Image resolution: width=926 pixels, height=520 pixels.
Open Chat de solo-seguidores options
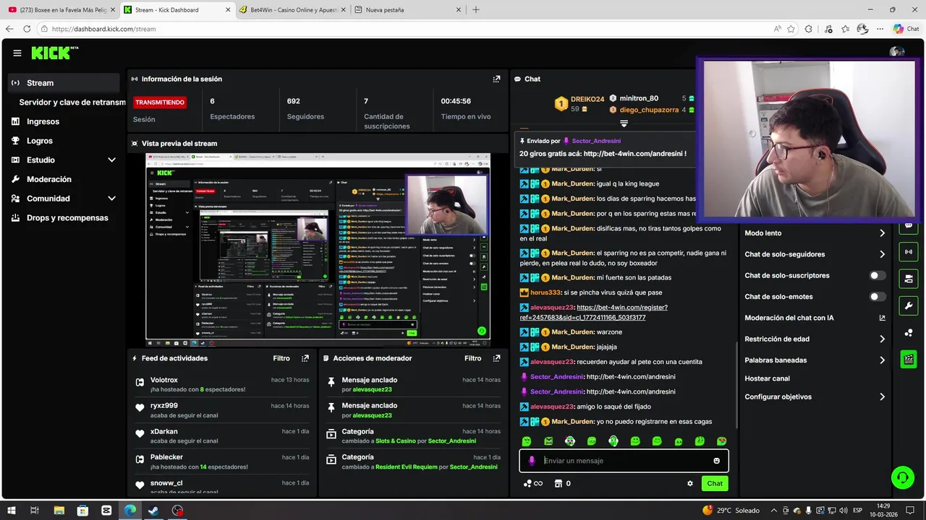[x=815, y=254]
